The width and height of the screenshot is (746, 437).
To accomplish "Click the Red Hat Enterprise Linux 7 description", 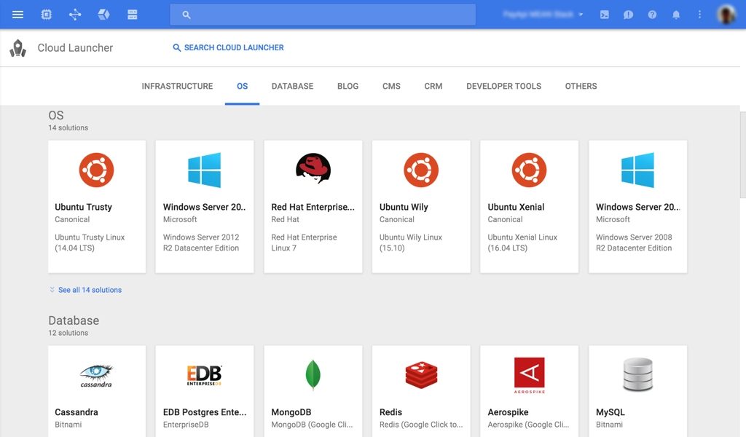I will [304, 243].
